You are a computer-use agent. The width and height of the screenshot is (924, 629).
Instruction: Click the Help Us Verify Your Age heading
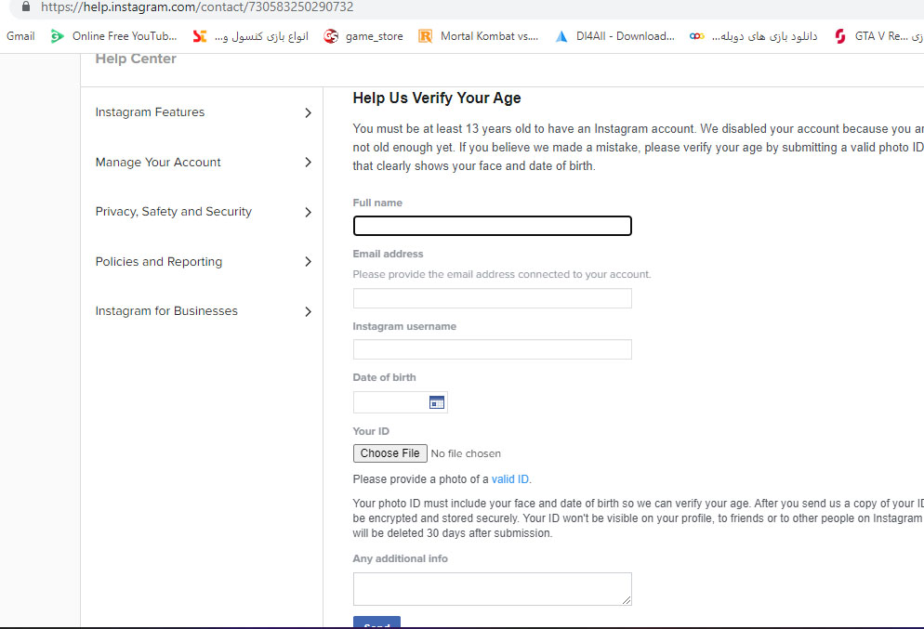click(437, 98)
